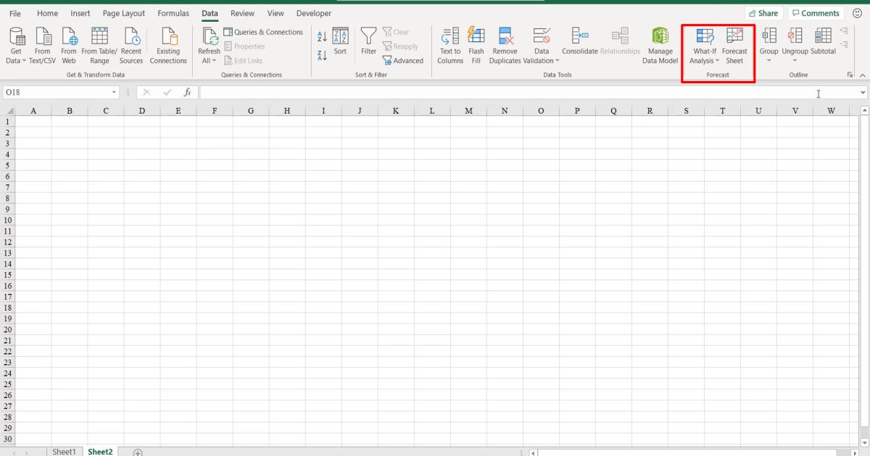This screenshot has width=870, height=456.
Task: Enable the Filter tool
Action: [369, 45]
